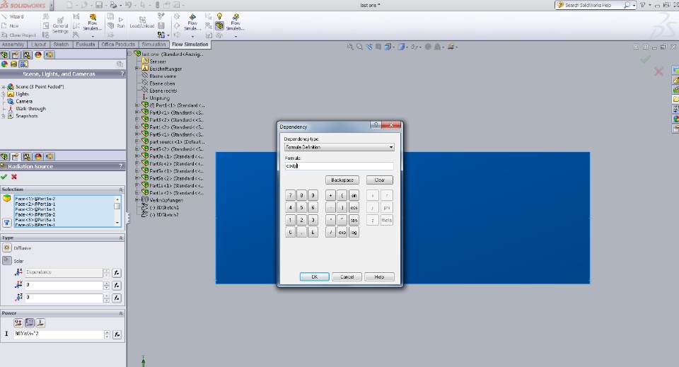Screen dimensions: 679x367
Task: Click the Print icon in the title bar
Action: [x=113, y=5]
